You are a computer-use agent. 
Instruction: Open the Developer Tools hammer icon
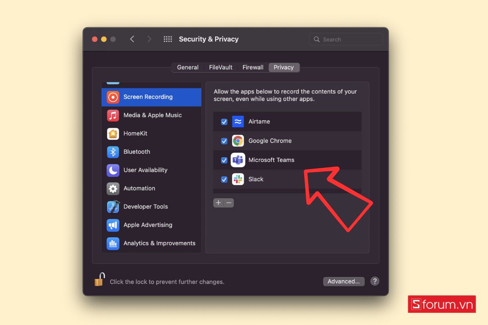pos(113,207)
